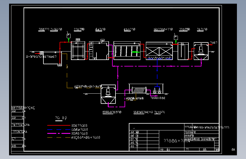Select the red solid line sample in legend
The height and width of the screenshot is (159, 246).
59,125
